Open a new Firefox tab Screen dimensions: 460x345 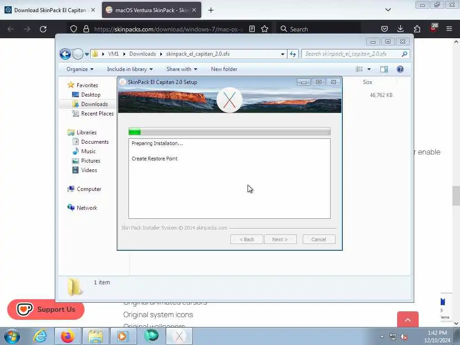pos(211,10)
